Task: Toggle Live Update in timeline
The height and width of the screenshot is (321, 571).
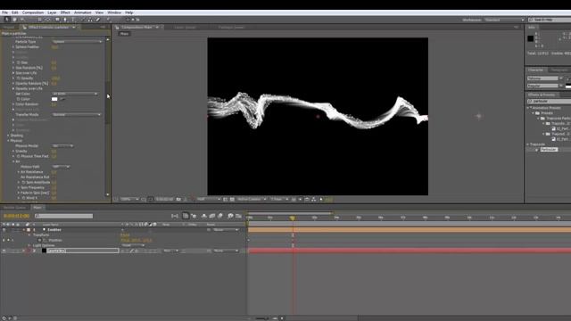Action: pos(186,216)
